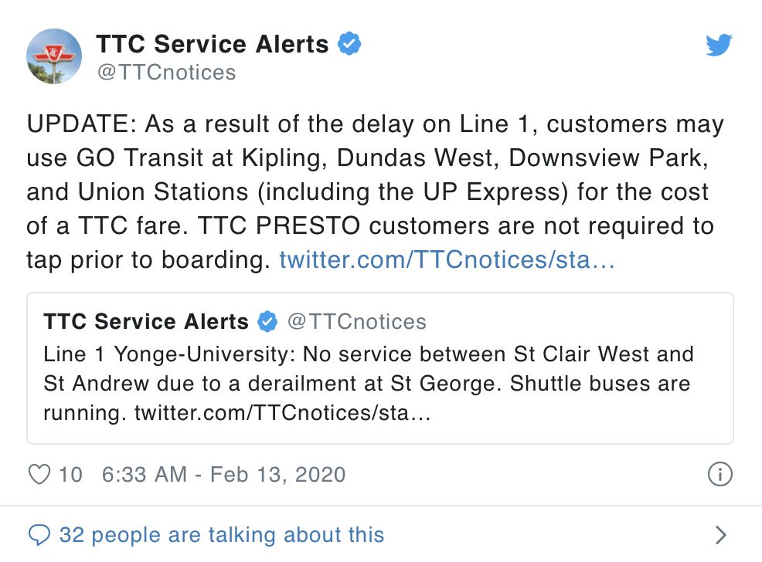The height and width of the screenshot is (562, 762).
Task: Click the @TTCnotices handle in the header
Action: point(166,73)
